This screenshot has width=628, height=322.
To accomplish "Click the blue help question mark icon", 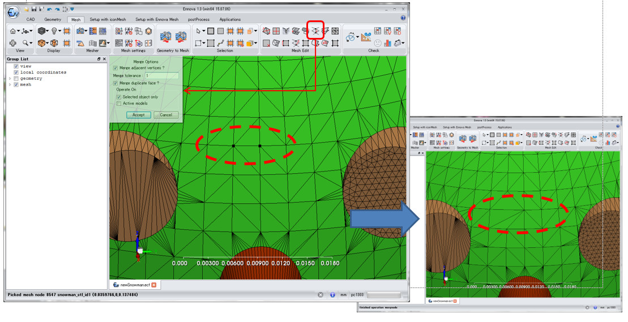I will point(403,18).
